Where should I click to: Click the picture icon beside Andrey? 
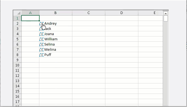pyautogui.click(x=41, y=24)
